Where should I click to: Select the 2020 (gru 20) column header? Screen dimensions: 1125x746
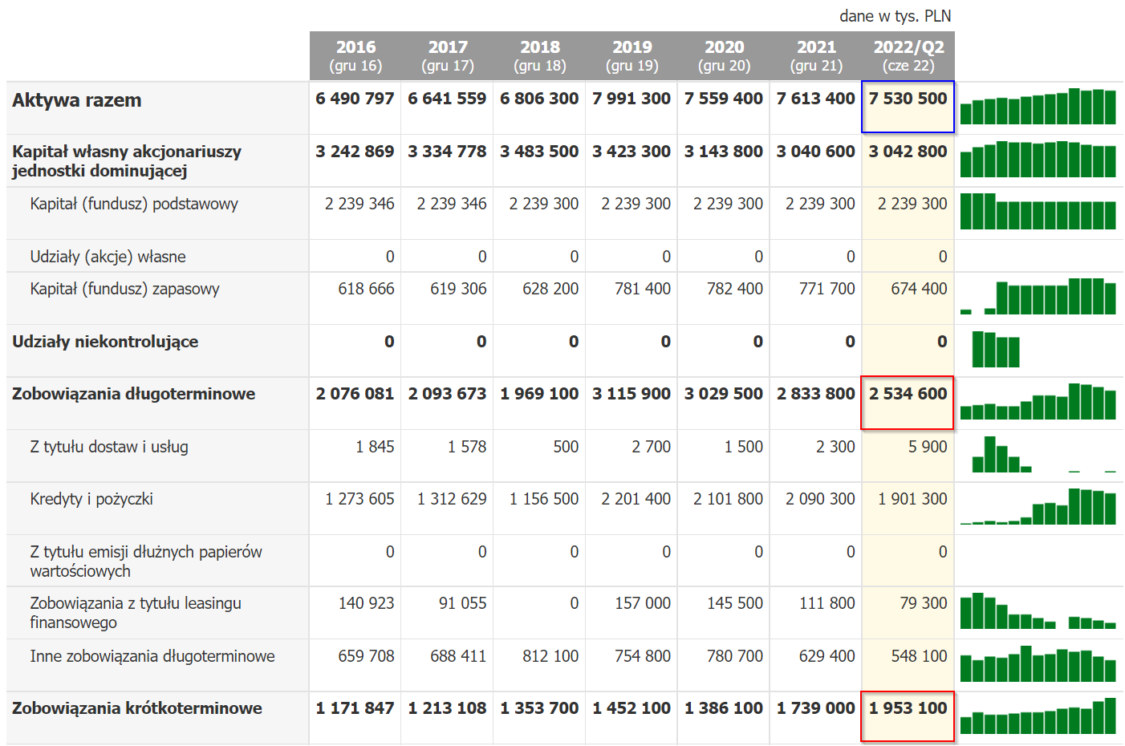pyautogui.click(x=725, y=56)
